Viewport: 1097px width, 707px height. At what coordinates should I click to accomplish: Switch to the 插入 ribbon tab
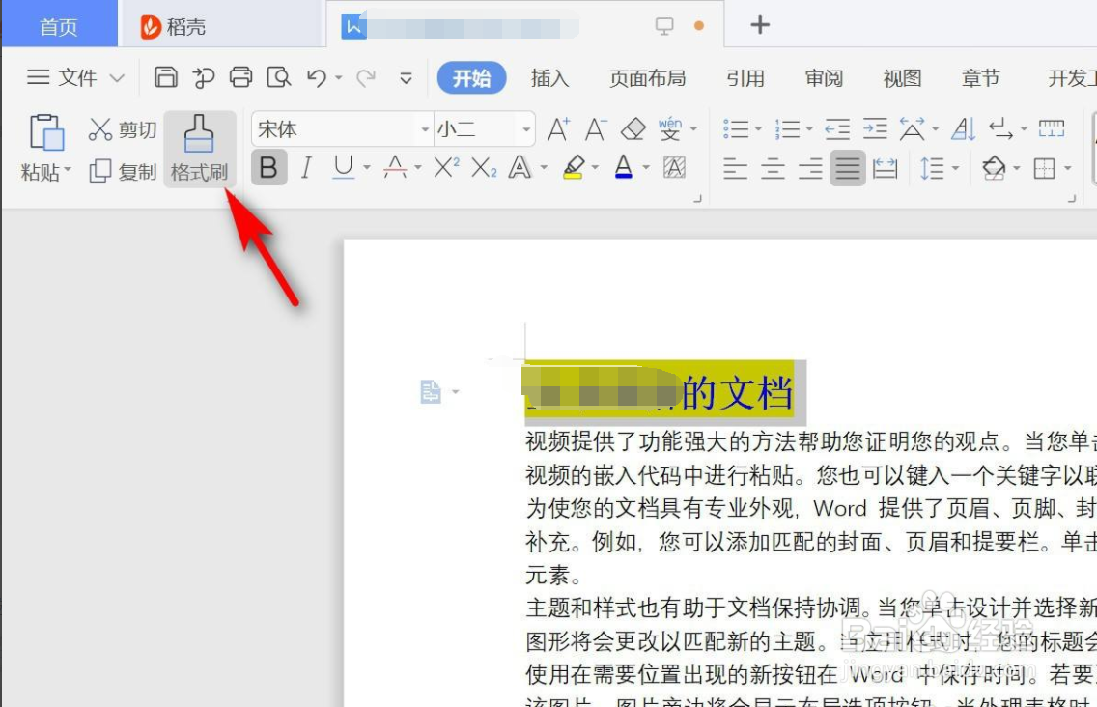pos(549,78)
